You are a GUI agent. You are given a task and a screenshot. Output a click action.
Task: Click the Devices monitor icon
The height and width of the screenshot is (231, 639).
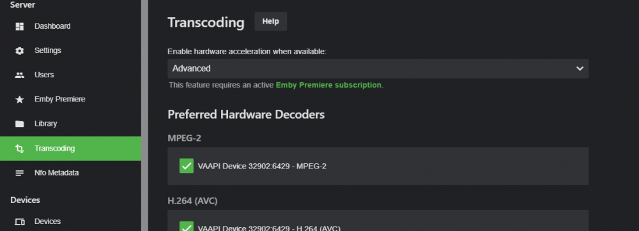[x=20, y=221]
